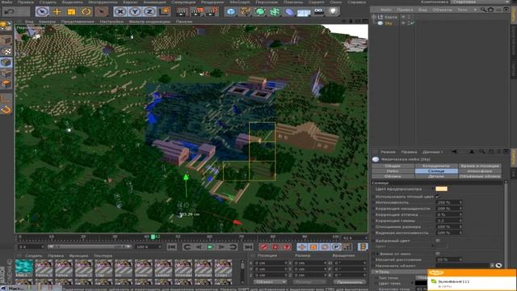This screenshot has height=291, width=517.
Task: Play the animation forward
Action: pos(210,247)
